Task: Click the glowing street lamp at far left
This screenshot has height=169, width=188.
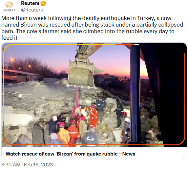Action: coord(11,60)
